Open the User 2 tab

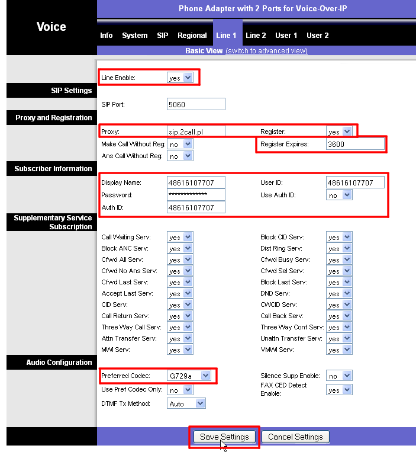tap(317, 36)
